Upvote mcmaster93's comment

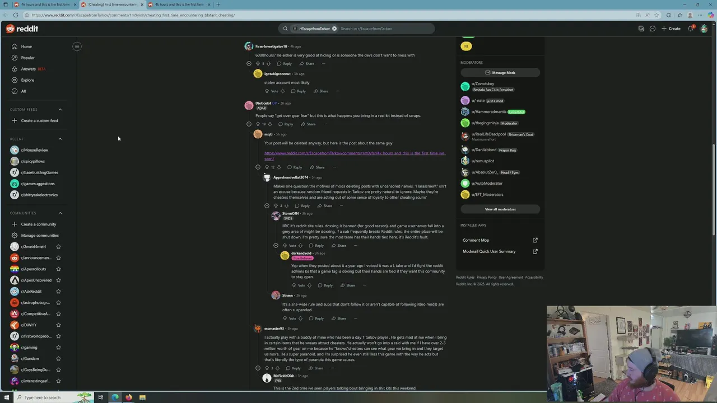(x=267, y=368)
